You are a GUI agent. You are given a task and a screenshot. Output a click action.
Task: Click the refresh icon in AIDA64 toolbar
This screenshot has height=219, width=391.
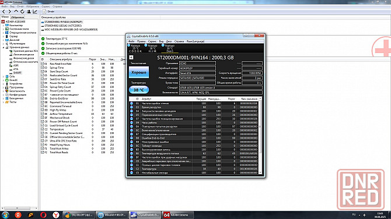(22, 12)
